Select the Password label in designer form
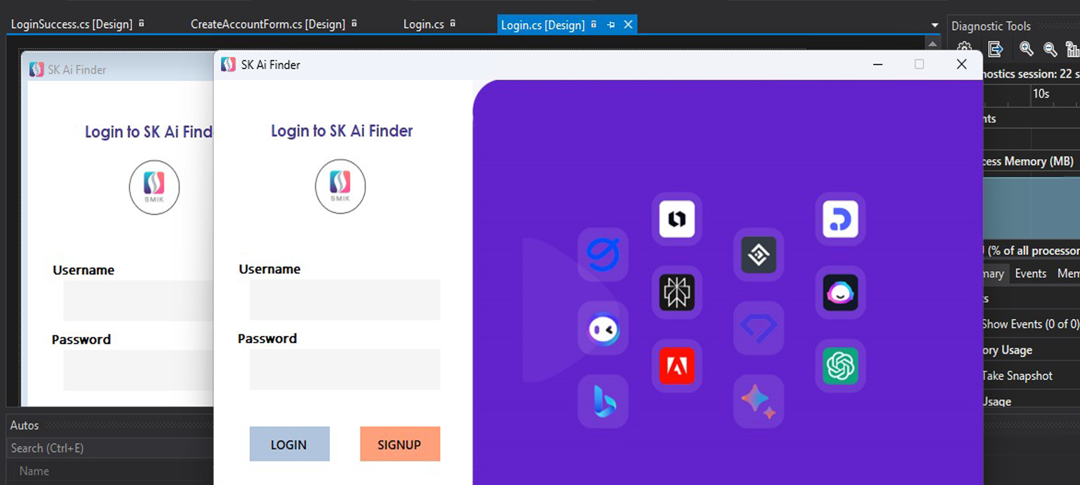This screenshot has width=1080, height=485. pyautogui.click(x=81, y=339)
